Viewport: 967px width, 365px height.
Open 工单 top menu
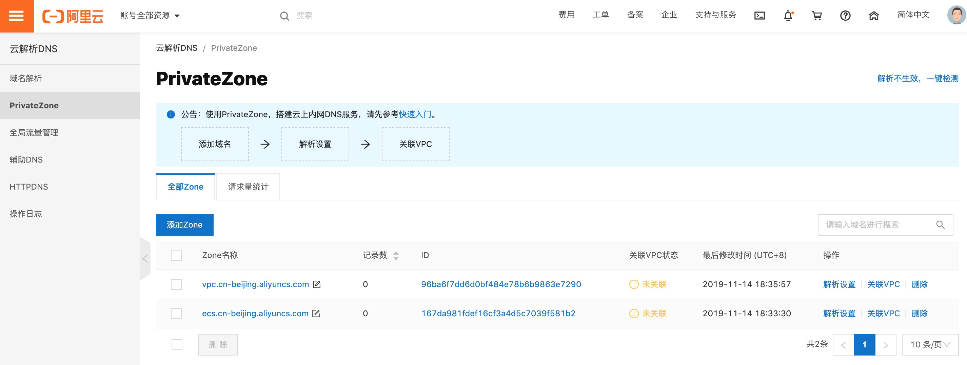600,15
